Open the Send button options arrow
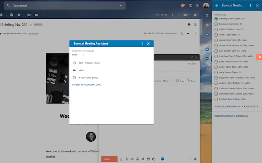 [x=115, y=159]
